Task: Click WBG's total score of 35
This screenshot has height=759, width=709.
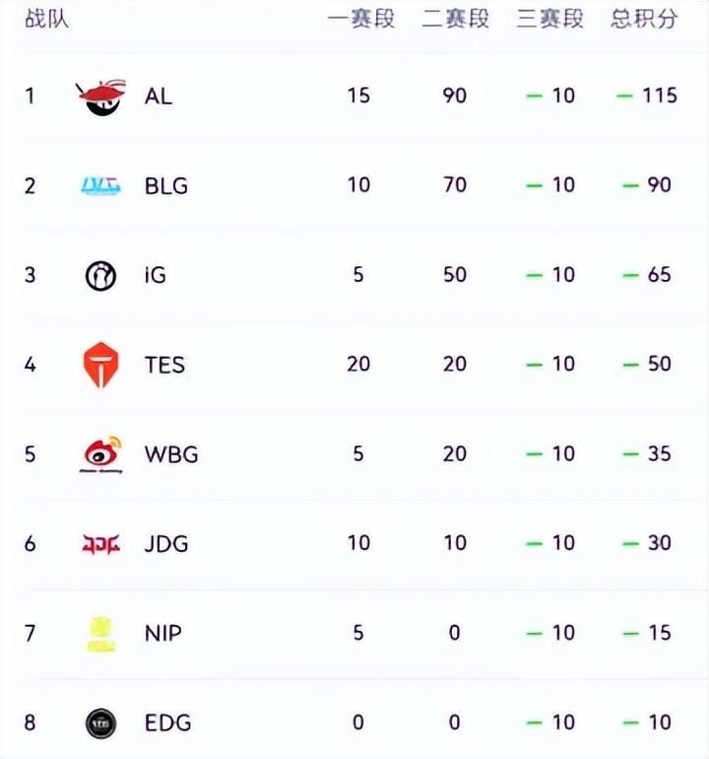Action: coord(659,453)
